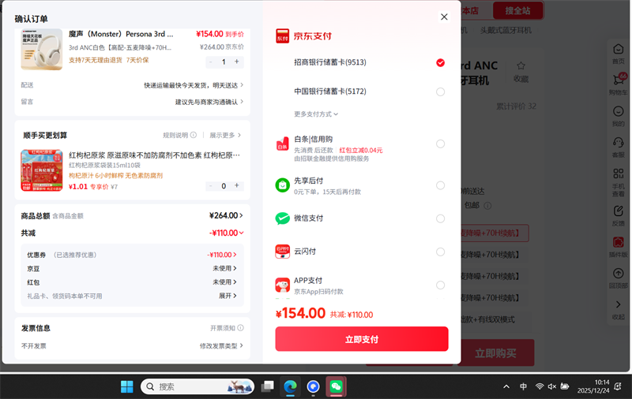Click the 先享后付 green bag icon
The height and width of the screenshot is (399, 632).
(x=282, y=185)
